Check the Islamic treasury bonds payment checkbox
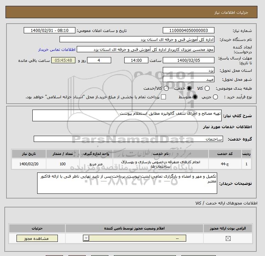Screen dimensions: 265x256 click(x=163, y=97)
